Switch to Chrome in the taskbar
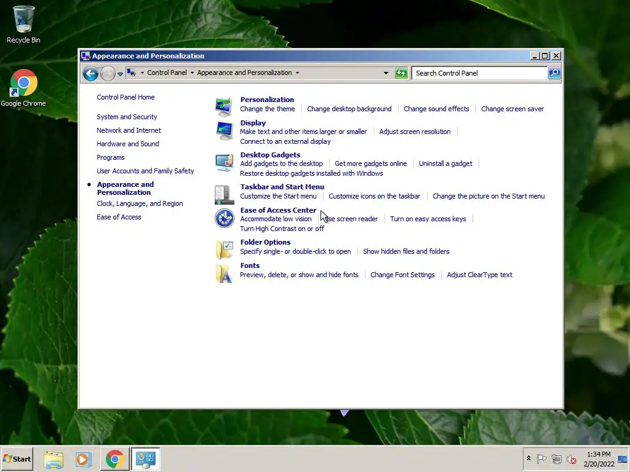This screenshot has height=472, width=630. 114,459
